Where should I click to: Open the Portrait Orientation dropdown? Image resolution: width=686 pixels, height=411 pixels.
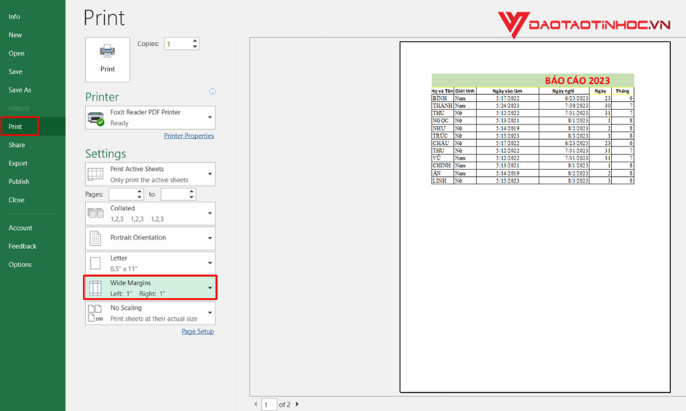[x=210, y=238]
